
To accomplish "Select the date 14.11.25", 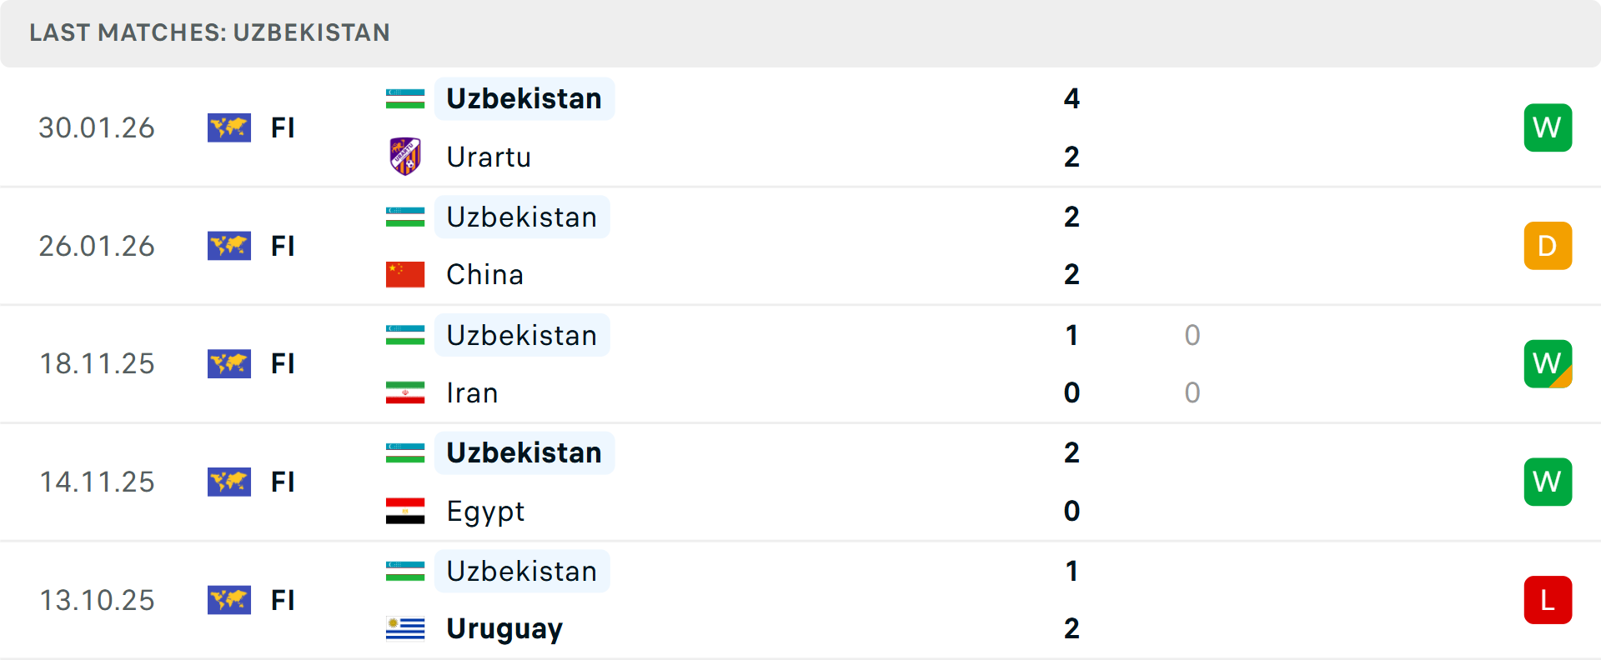I will pos(97,482).
